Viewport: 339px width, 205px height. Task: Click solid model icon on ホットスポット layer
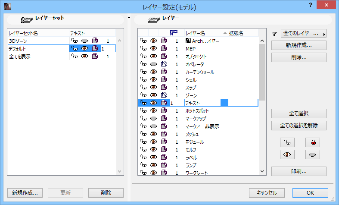(164, 110)
